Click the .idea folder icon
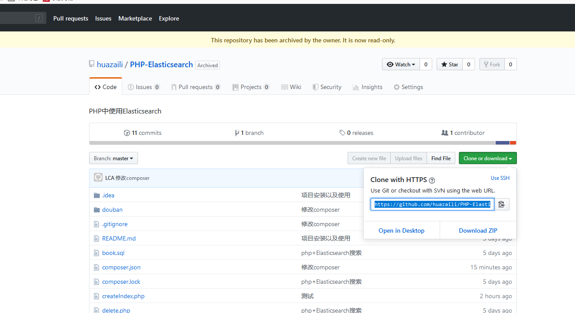Viewport: 575px width, 313px height. 96,195
